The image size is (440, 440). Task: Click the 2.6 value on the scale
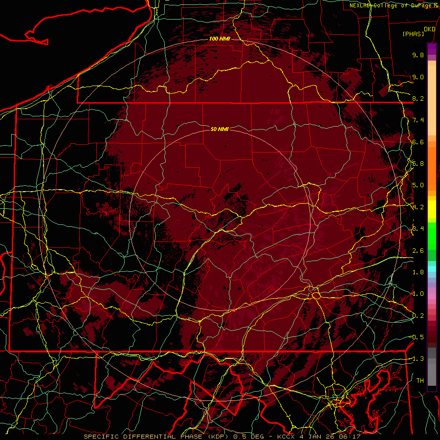pyautogui.click(x=418, y=251)
